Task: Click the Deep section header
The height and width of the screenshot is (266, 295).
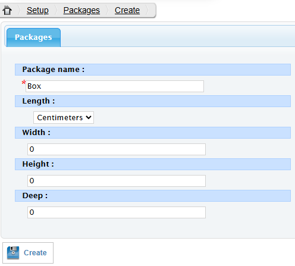Action: [x=153, y=196]
